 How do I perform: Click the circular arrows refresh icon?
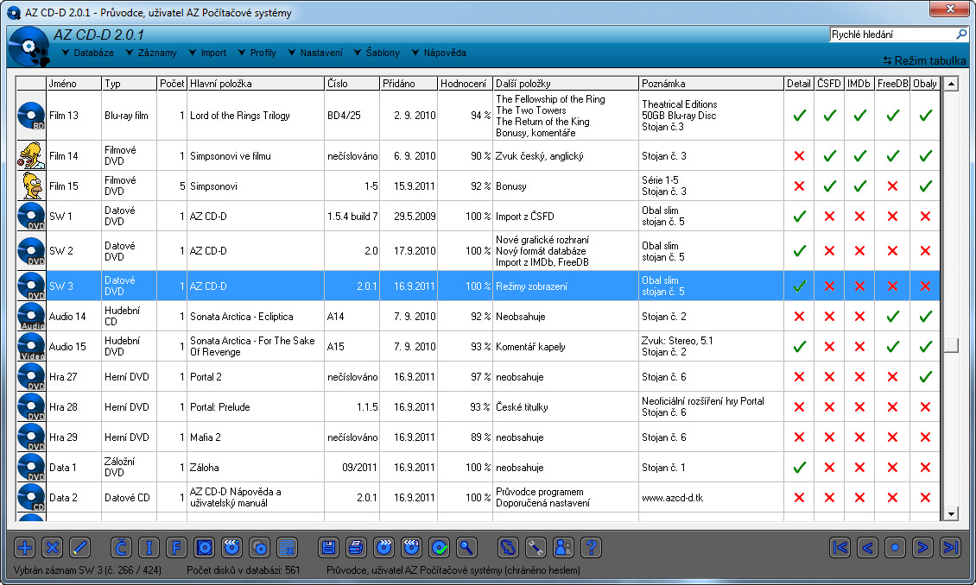tap(508, 548)
